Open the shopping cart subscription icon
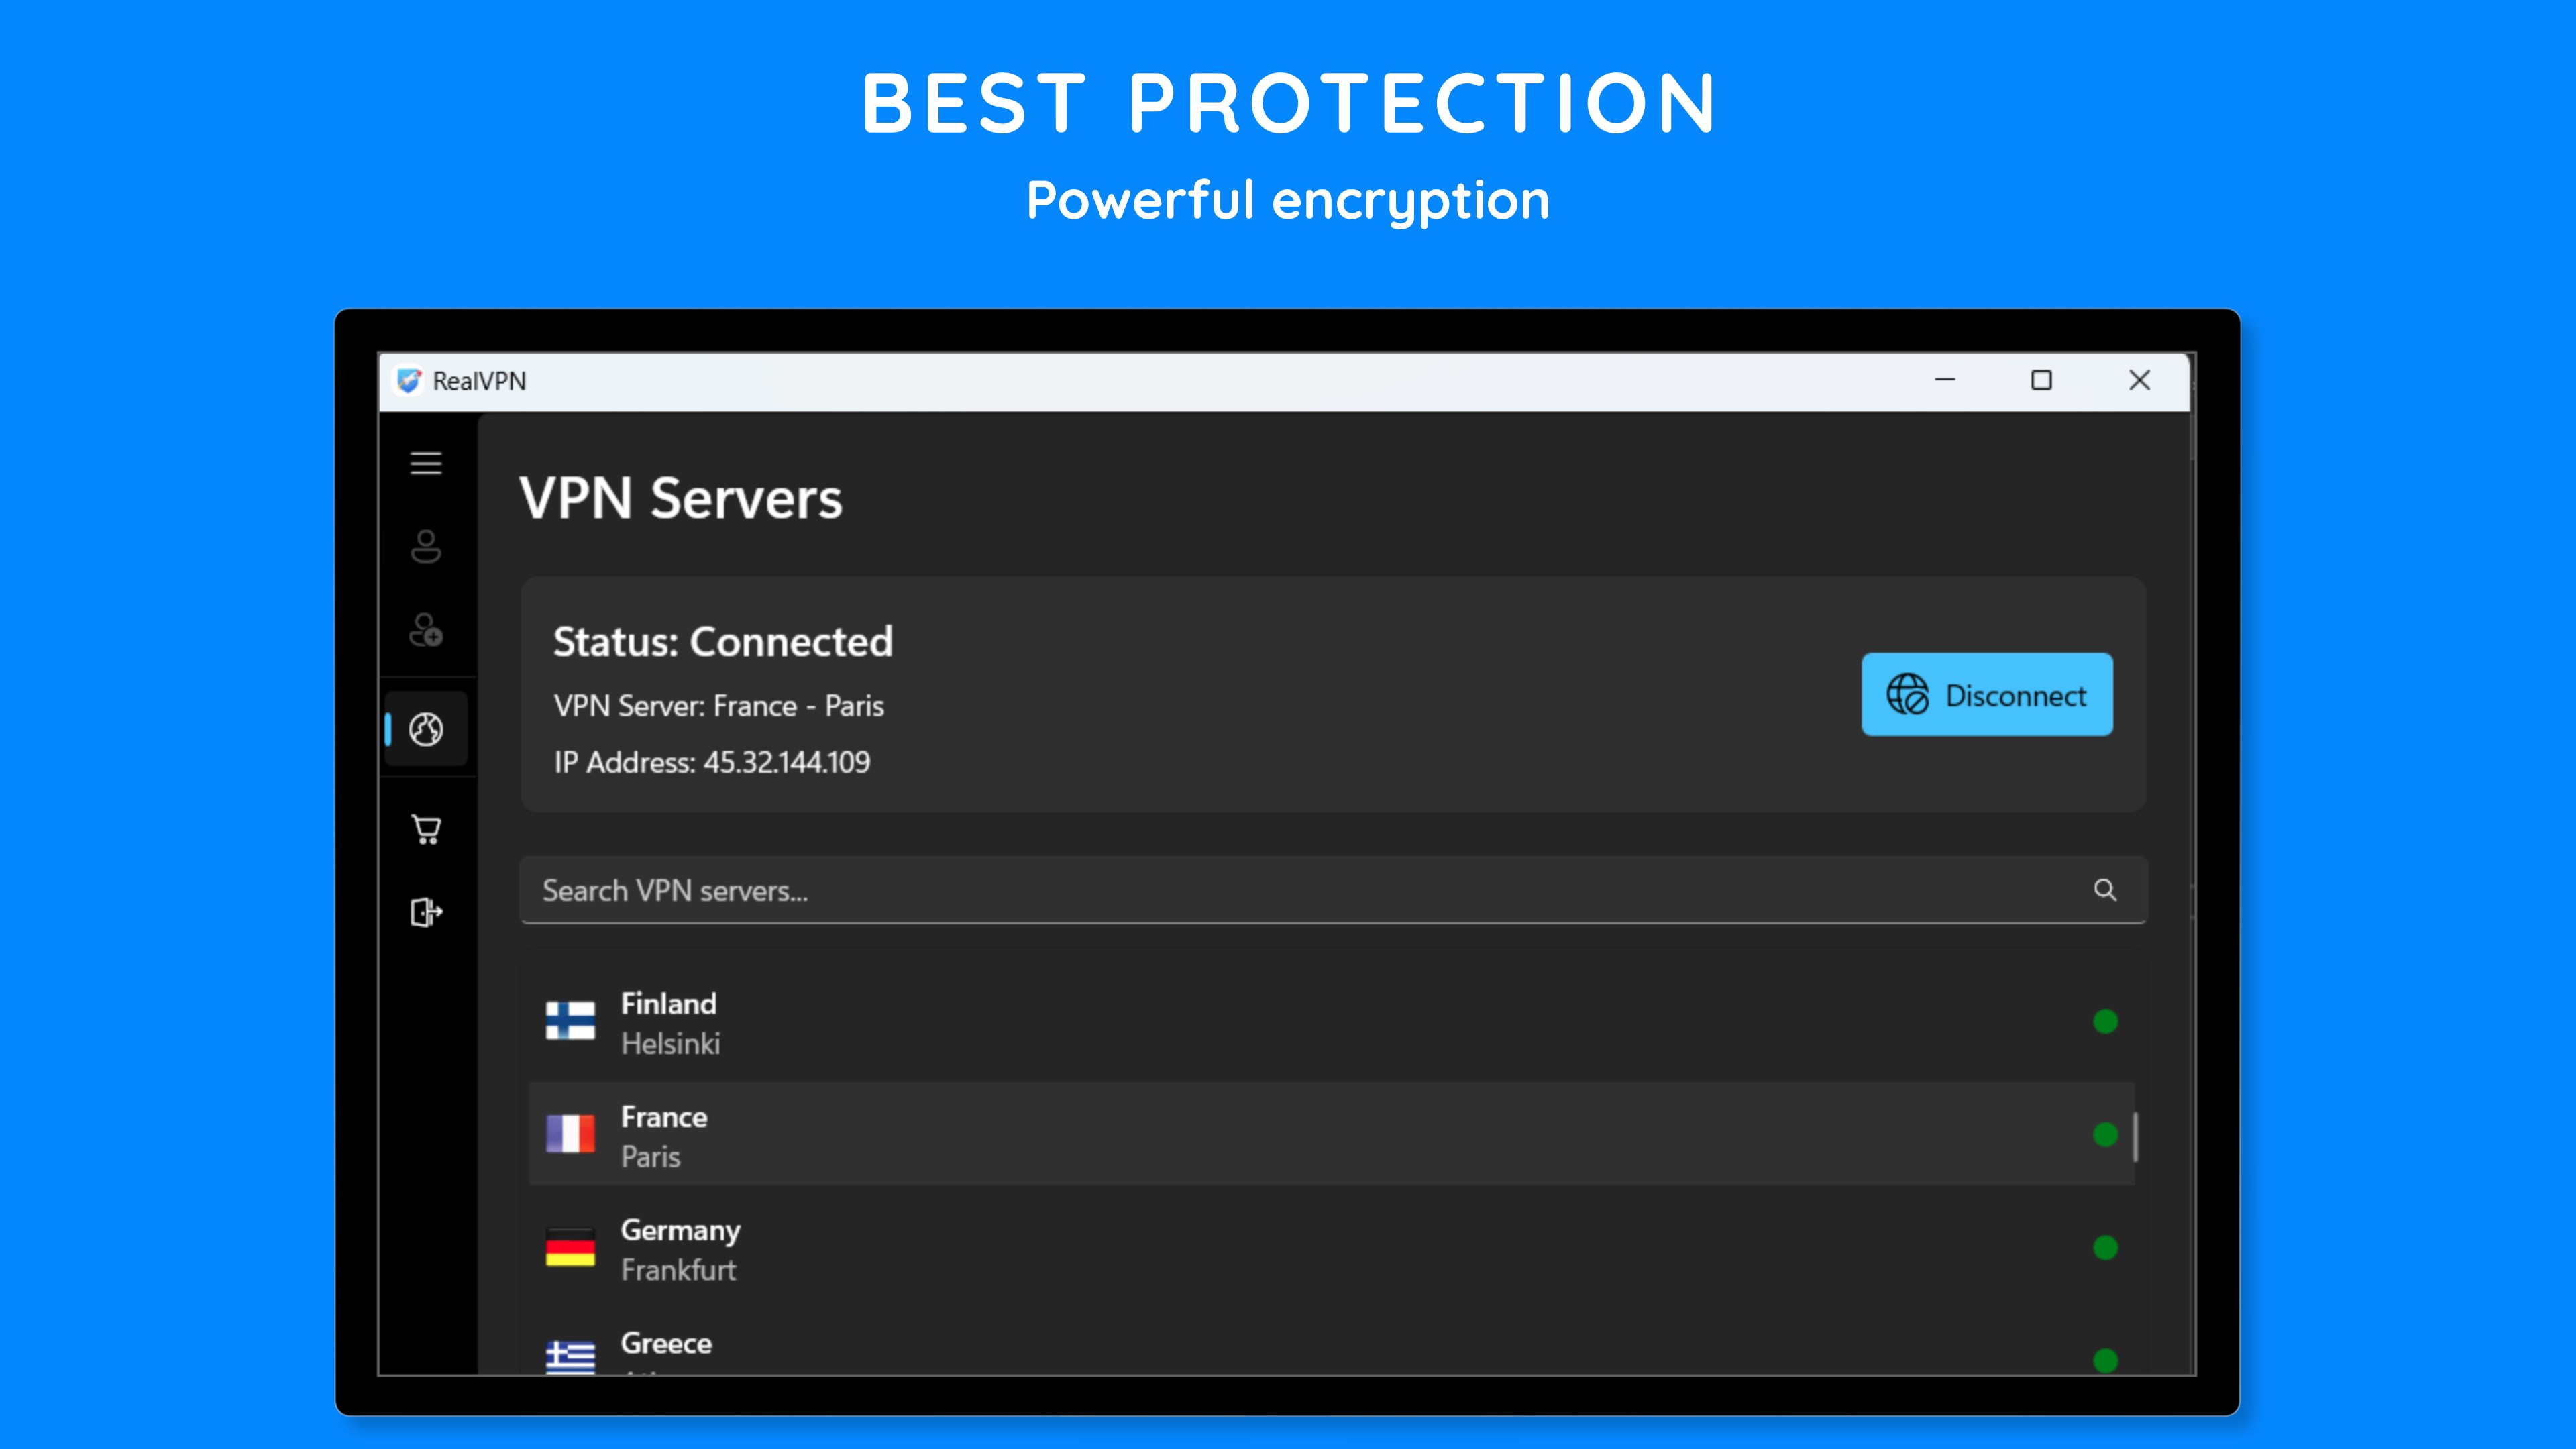This screenshot has width=2576, height=1449. tap(426, 829)
